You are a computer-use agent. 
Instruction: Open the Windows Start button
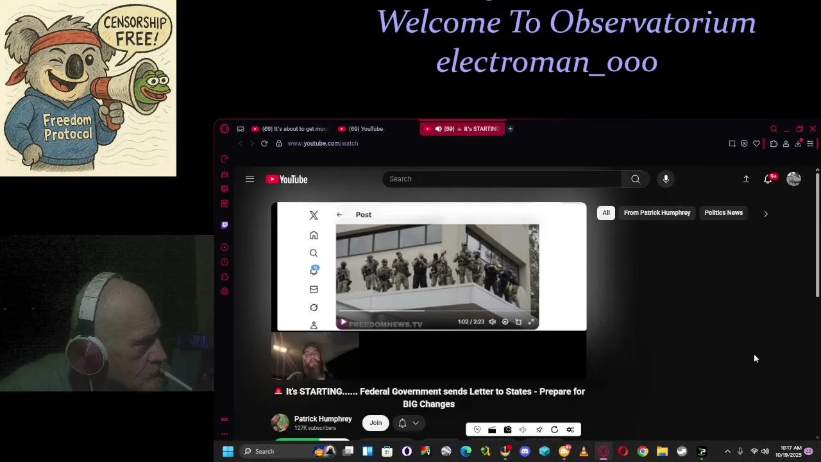tap(228, 452)
